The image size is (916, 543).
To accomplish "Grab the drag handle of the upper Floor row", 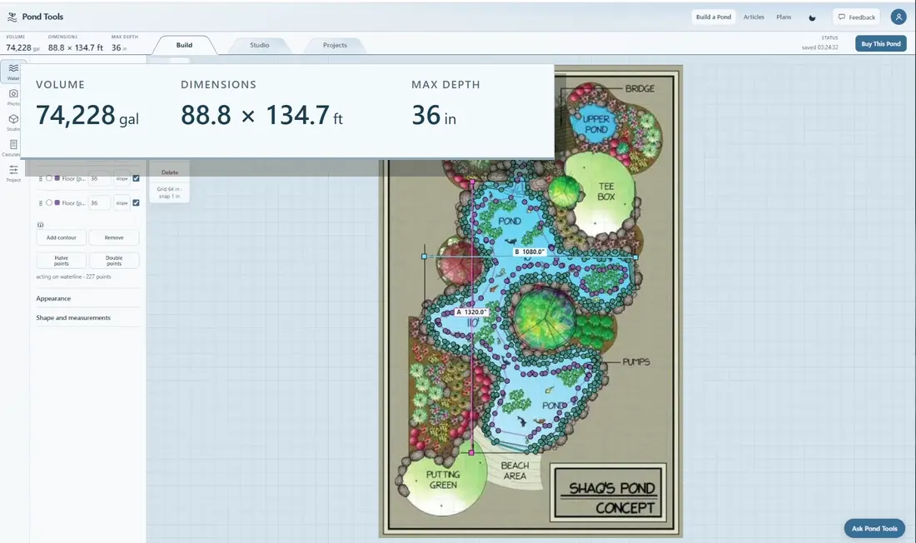I will click(40, 178).
